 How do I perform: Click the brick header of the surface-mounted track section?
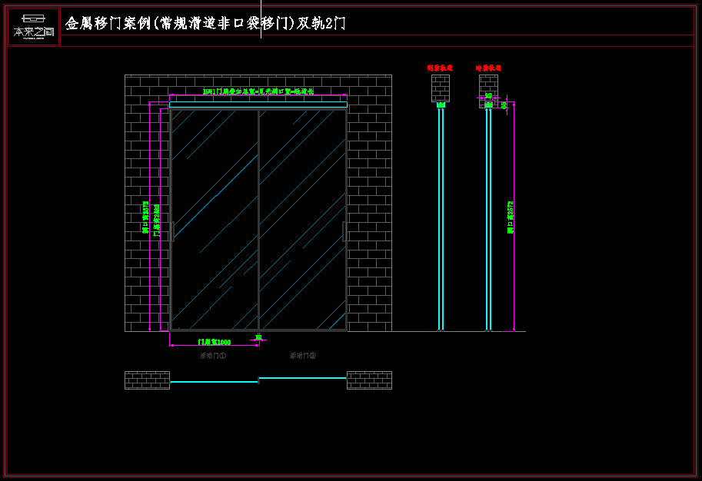click(441, 88)
